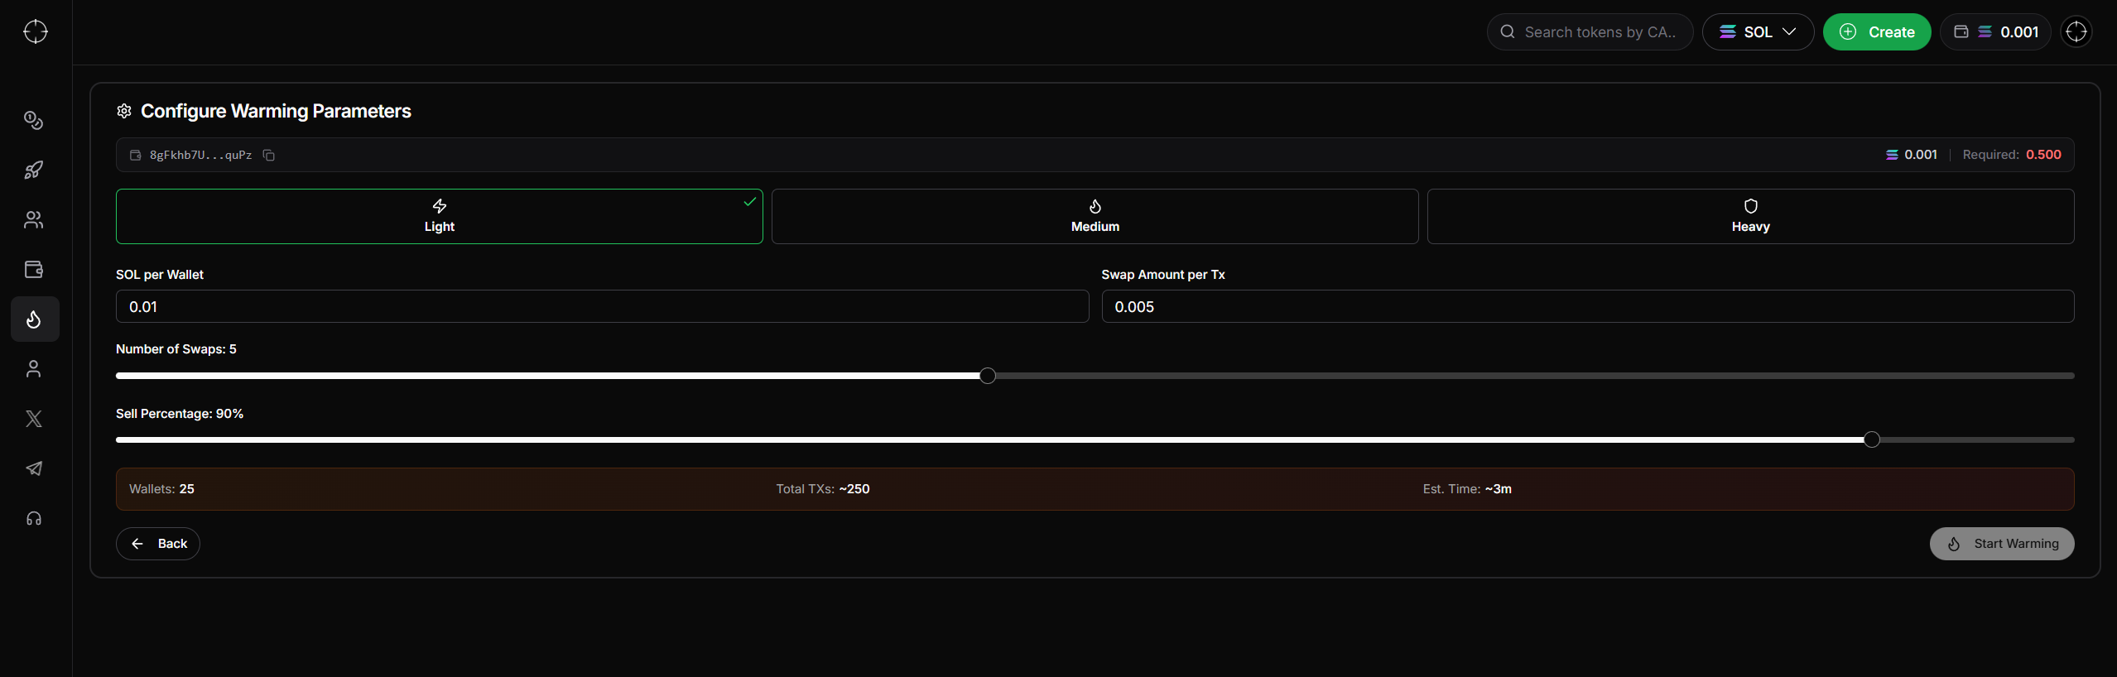Open the users group sidebar icon

[x=34, y=220]
